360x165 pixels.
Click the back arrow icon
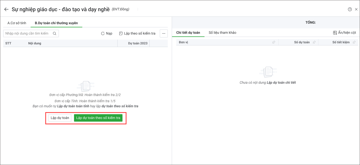coord(6,9)
